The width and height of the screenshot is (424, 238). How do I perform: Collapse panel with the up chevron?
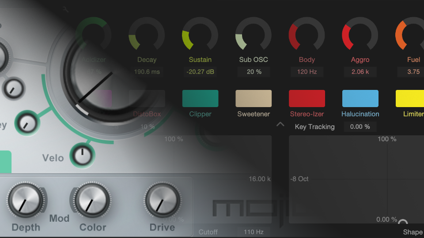pos(280,124)
